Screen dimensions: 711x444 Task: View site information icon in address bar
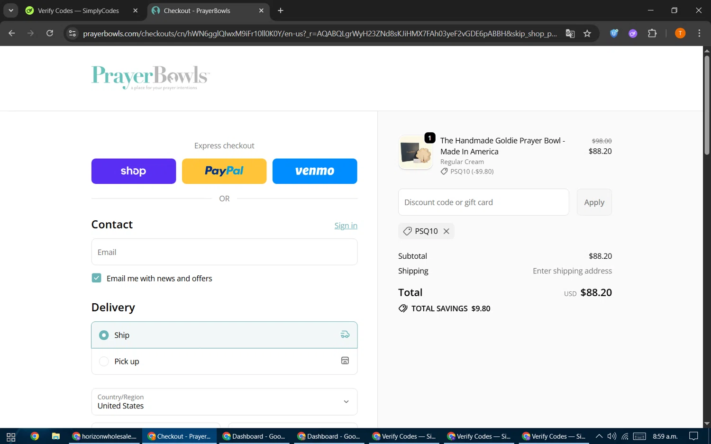[72, 33]
